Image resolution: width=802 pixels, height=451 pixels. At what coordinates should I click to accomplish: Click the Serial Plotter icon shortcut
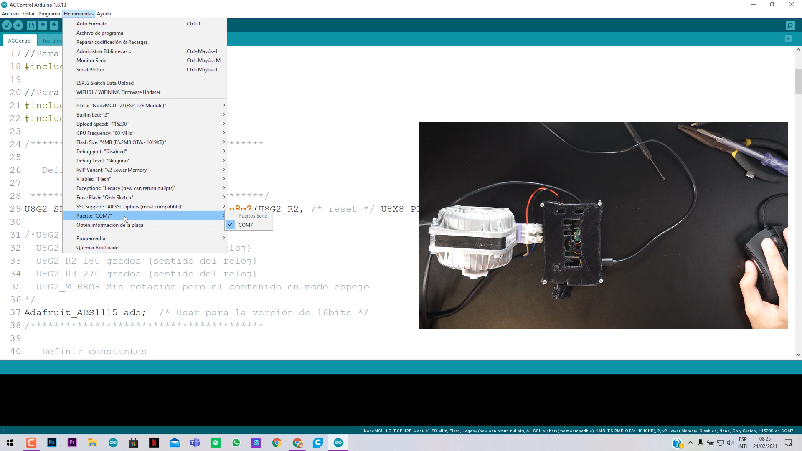pos(90,69)
